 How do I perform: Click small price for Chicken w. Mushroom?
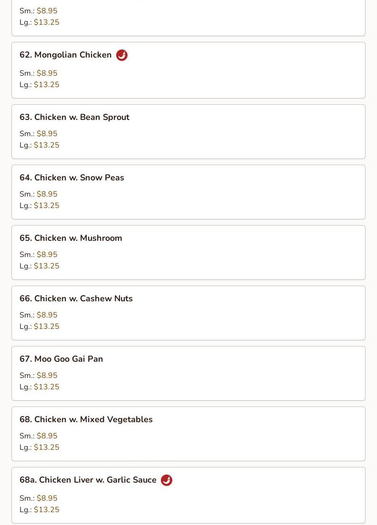tap(47, 255)
